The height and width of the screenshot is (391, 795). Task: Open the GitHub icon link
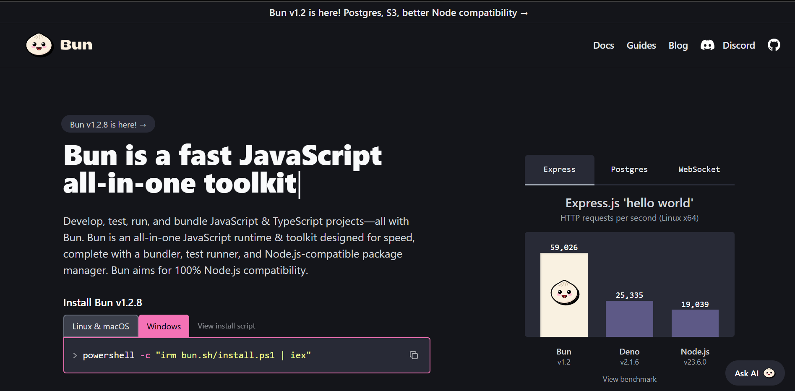tap(774, 45)
